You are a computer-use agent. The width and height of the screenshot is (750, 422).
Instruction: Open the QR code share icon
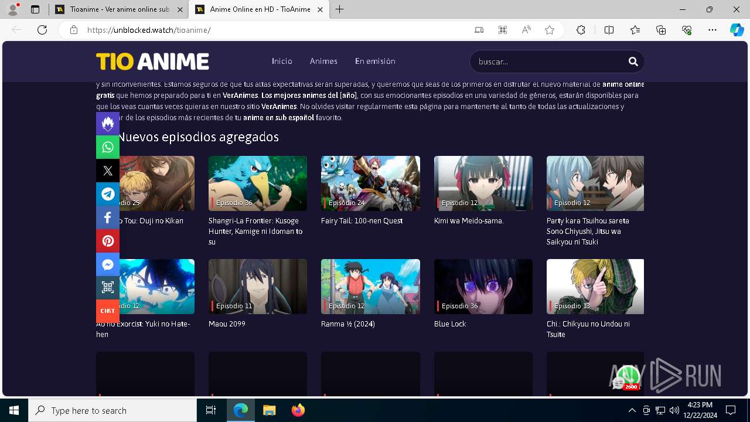pos(108,288)
